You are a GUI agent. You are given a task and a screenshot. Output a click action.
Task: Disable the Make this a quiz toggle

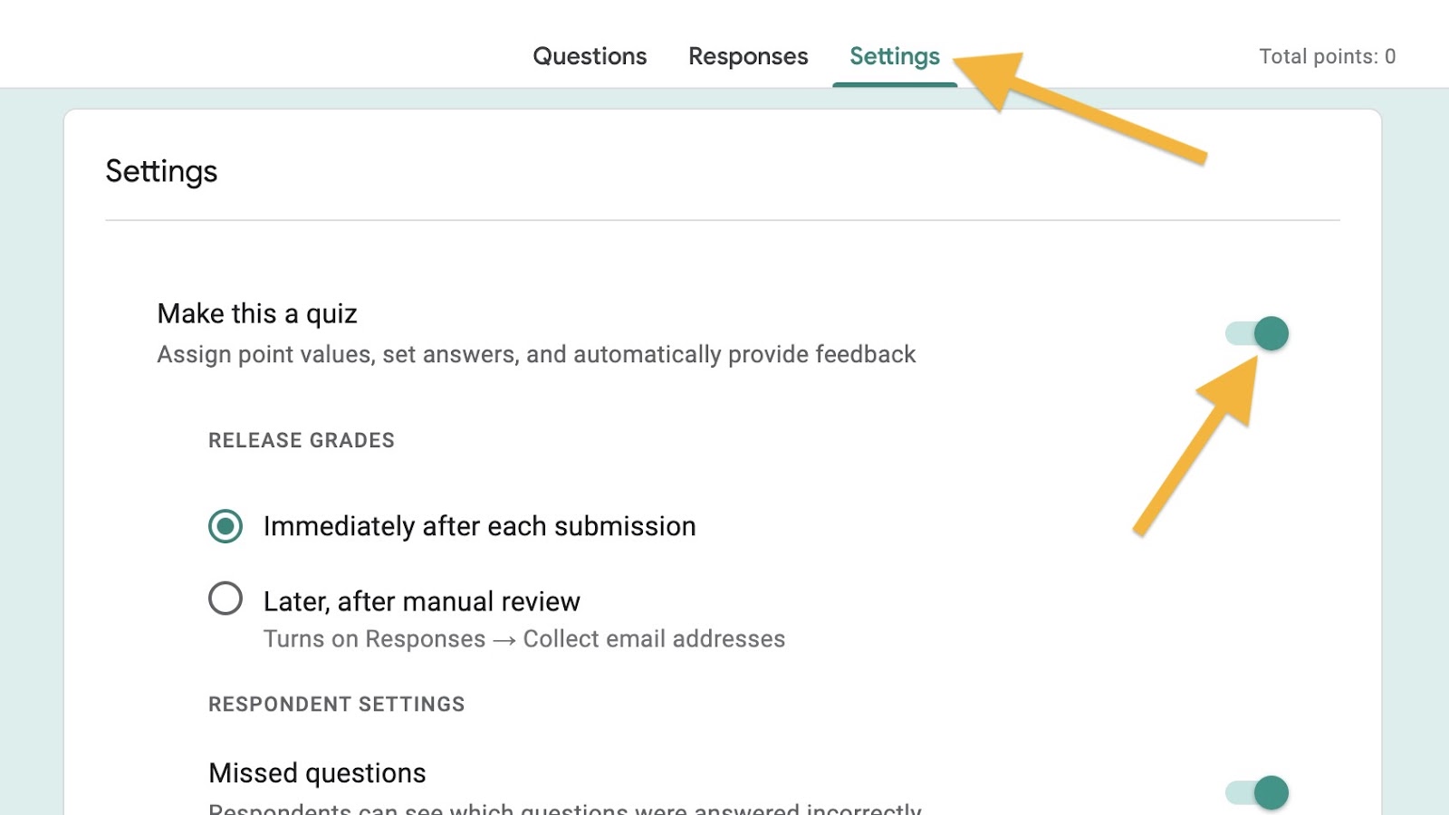pos(1257,333)
